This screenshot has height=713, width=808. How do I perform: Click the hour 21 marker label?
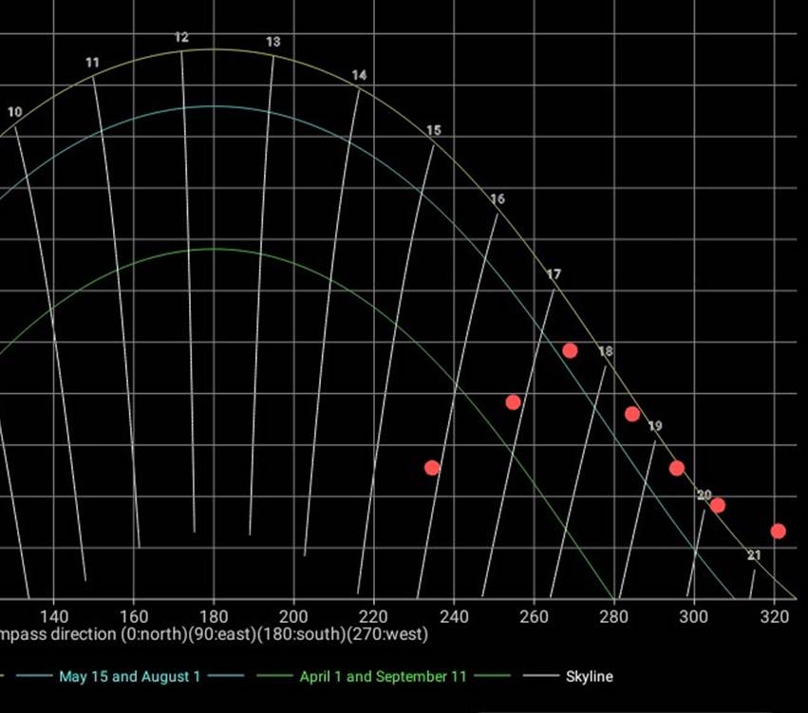coord(754,555)
